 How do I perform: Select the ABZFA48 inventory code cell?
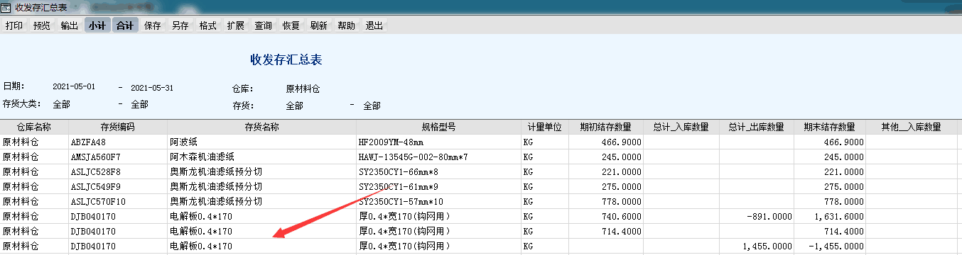coord(117,142)
